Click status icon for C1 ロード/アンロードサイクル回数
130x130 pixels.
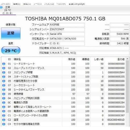(x=4, y=116)
